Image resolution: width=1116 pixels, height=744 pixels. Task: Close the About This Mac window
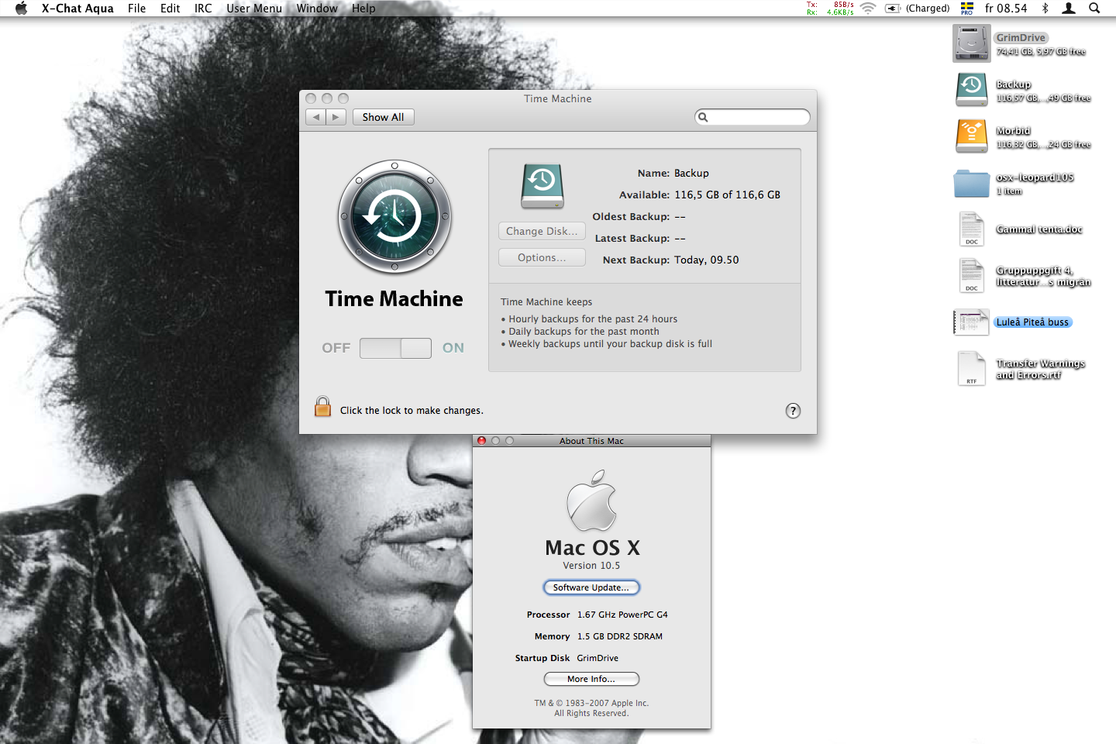point(481,440)
